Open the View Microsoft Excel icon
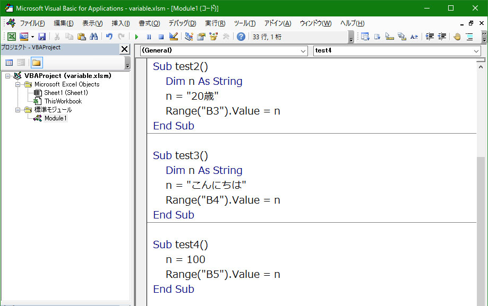This screenshot has height=306, width=488. pos(12,37)
